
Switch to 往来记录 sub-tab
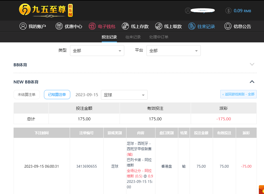coord(133,37)
